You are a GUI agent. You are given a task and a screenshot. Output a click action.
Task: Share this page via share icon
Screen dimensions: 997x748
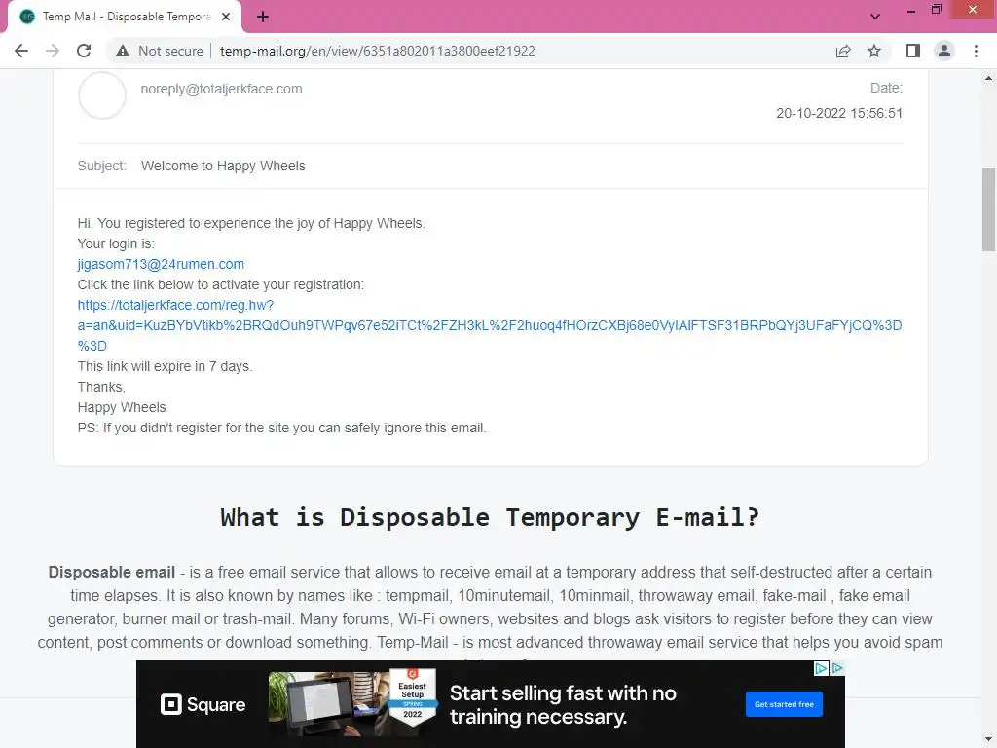(x=843, y=51)
